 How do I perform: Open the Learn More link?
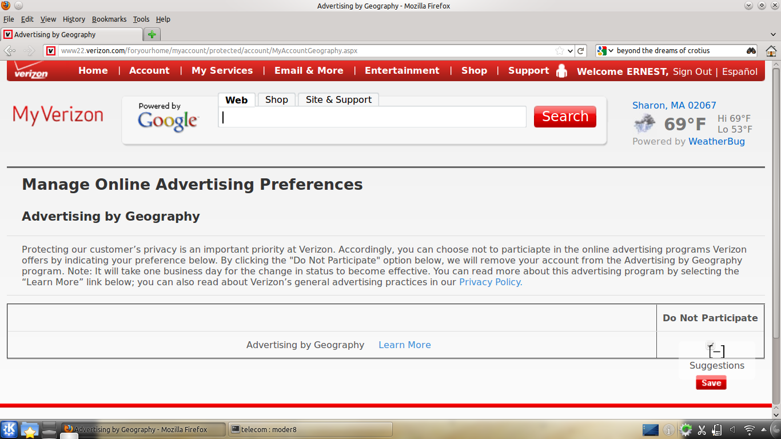(405, 345)
